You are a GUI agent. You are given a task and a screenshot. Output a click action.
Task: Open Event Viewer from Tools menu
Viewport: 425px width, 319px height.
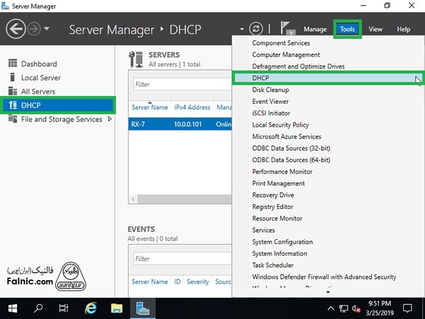coord(270,101)
